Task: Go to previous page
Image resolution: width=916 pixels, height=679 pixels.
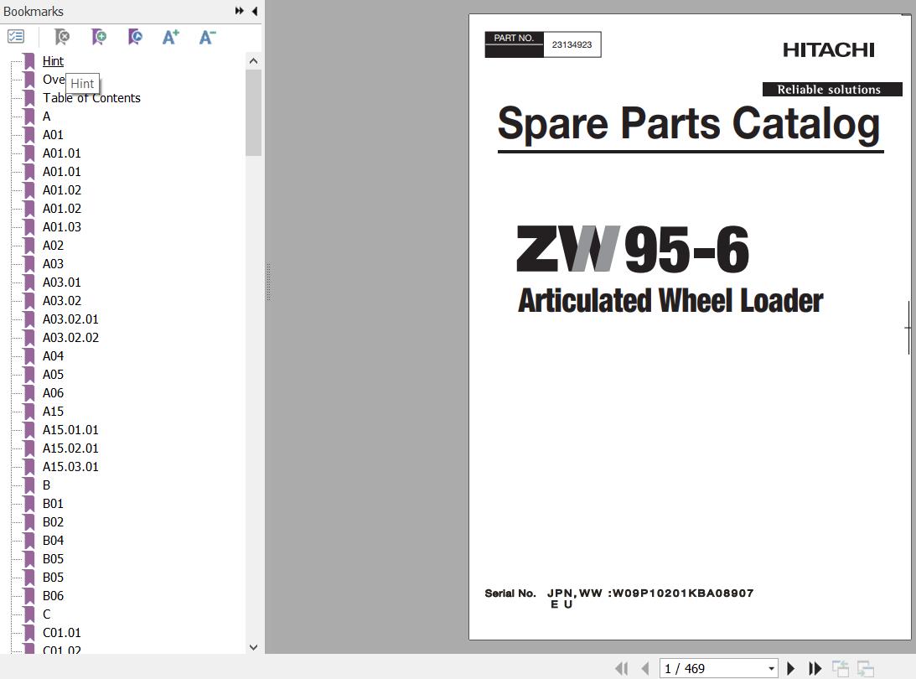Action: (x=645, y=668)
